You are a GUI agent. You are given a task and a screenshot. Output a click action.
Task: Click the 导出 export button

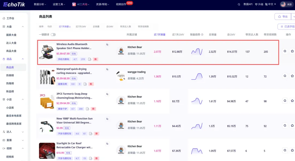tap(283, 17)
